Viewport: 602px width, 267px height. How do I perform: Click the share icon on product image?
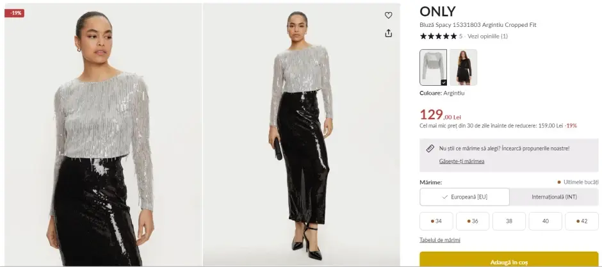[x=388, y=33]
